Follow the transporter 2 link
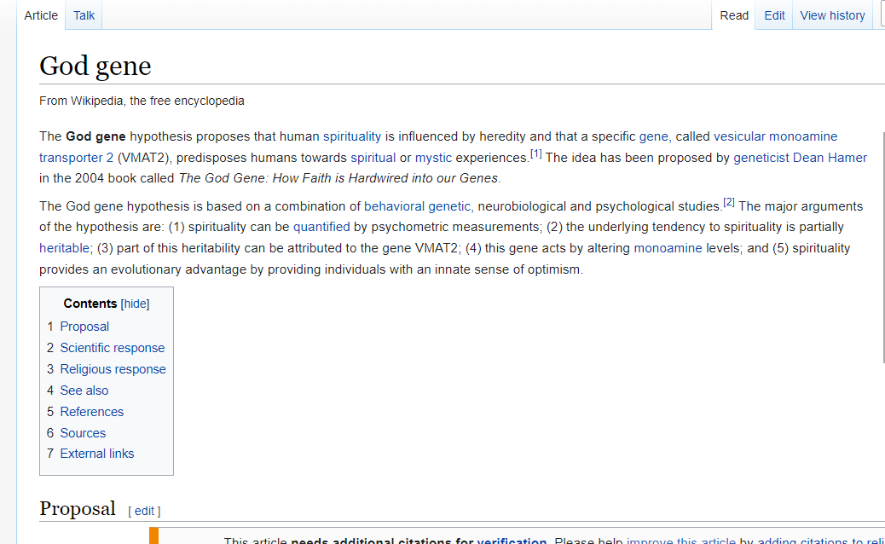885x544 pixels. tap(76, 158)
